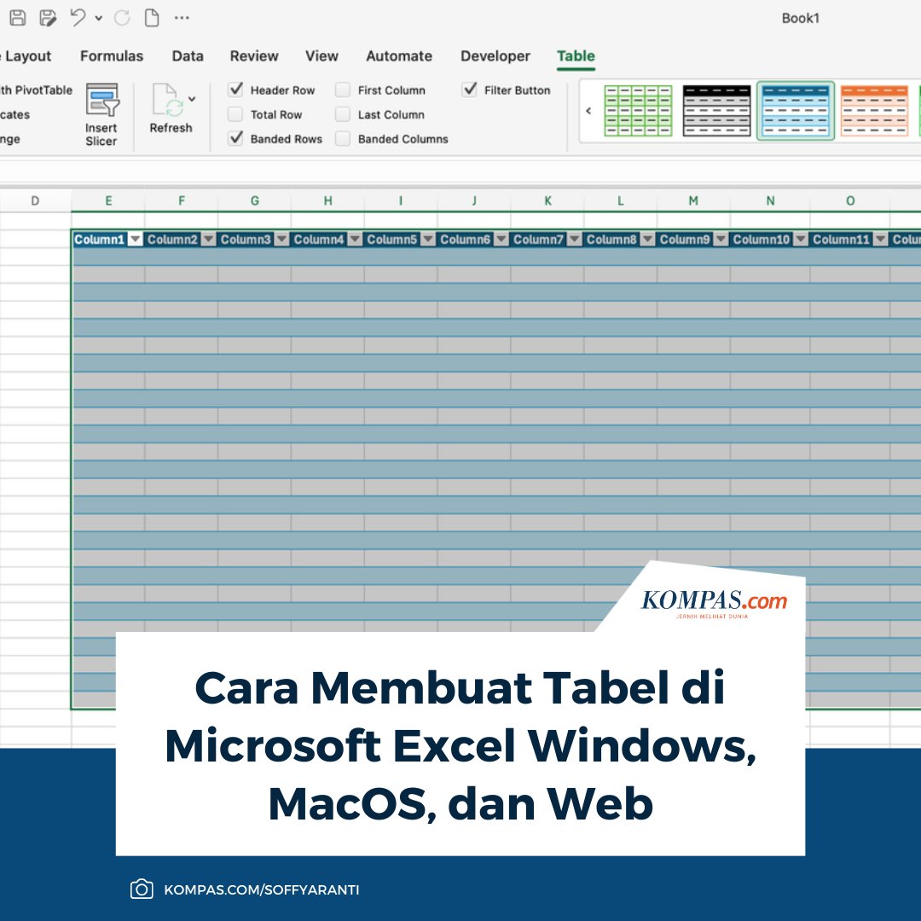
Task: Open more Quick Access toolbar commands
Action: pyautogui.click(x=182, y=17)
